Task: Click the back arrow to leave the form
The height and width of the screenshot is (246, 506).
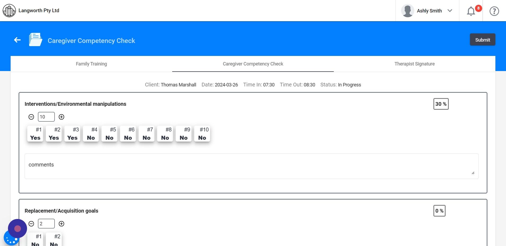Action: coord(17,39)
